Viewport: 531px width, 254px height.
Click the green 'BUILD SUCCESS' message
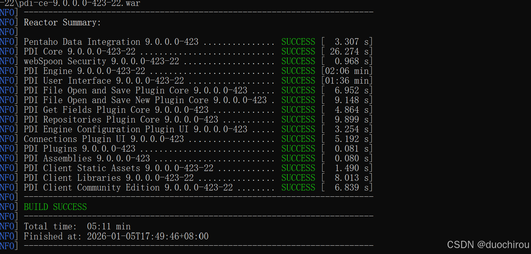[55, 207]
